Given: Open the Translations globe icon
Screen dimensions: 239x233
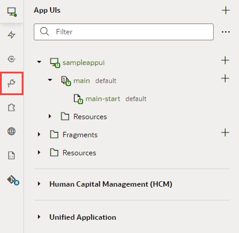Looking at the screenshot, I should coord(11,131).
